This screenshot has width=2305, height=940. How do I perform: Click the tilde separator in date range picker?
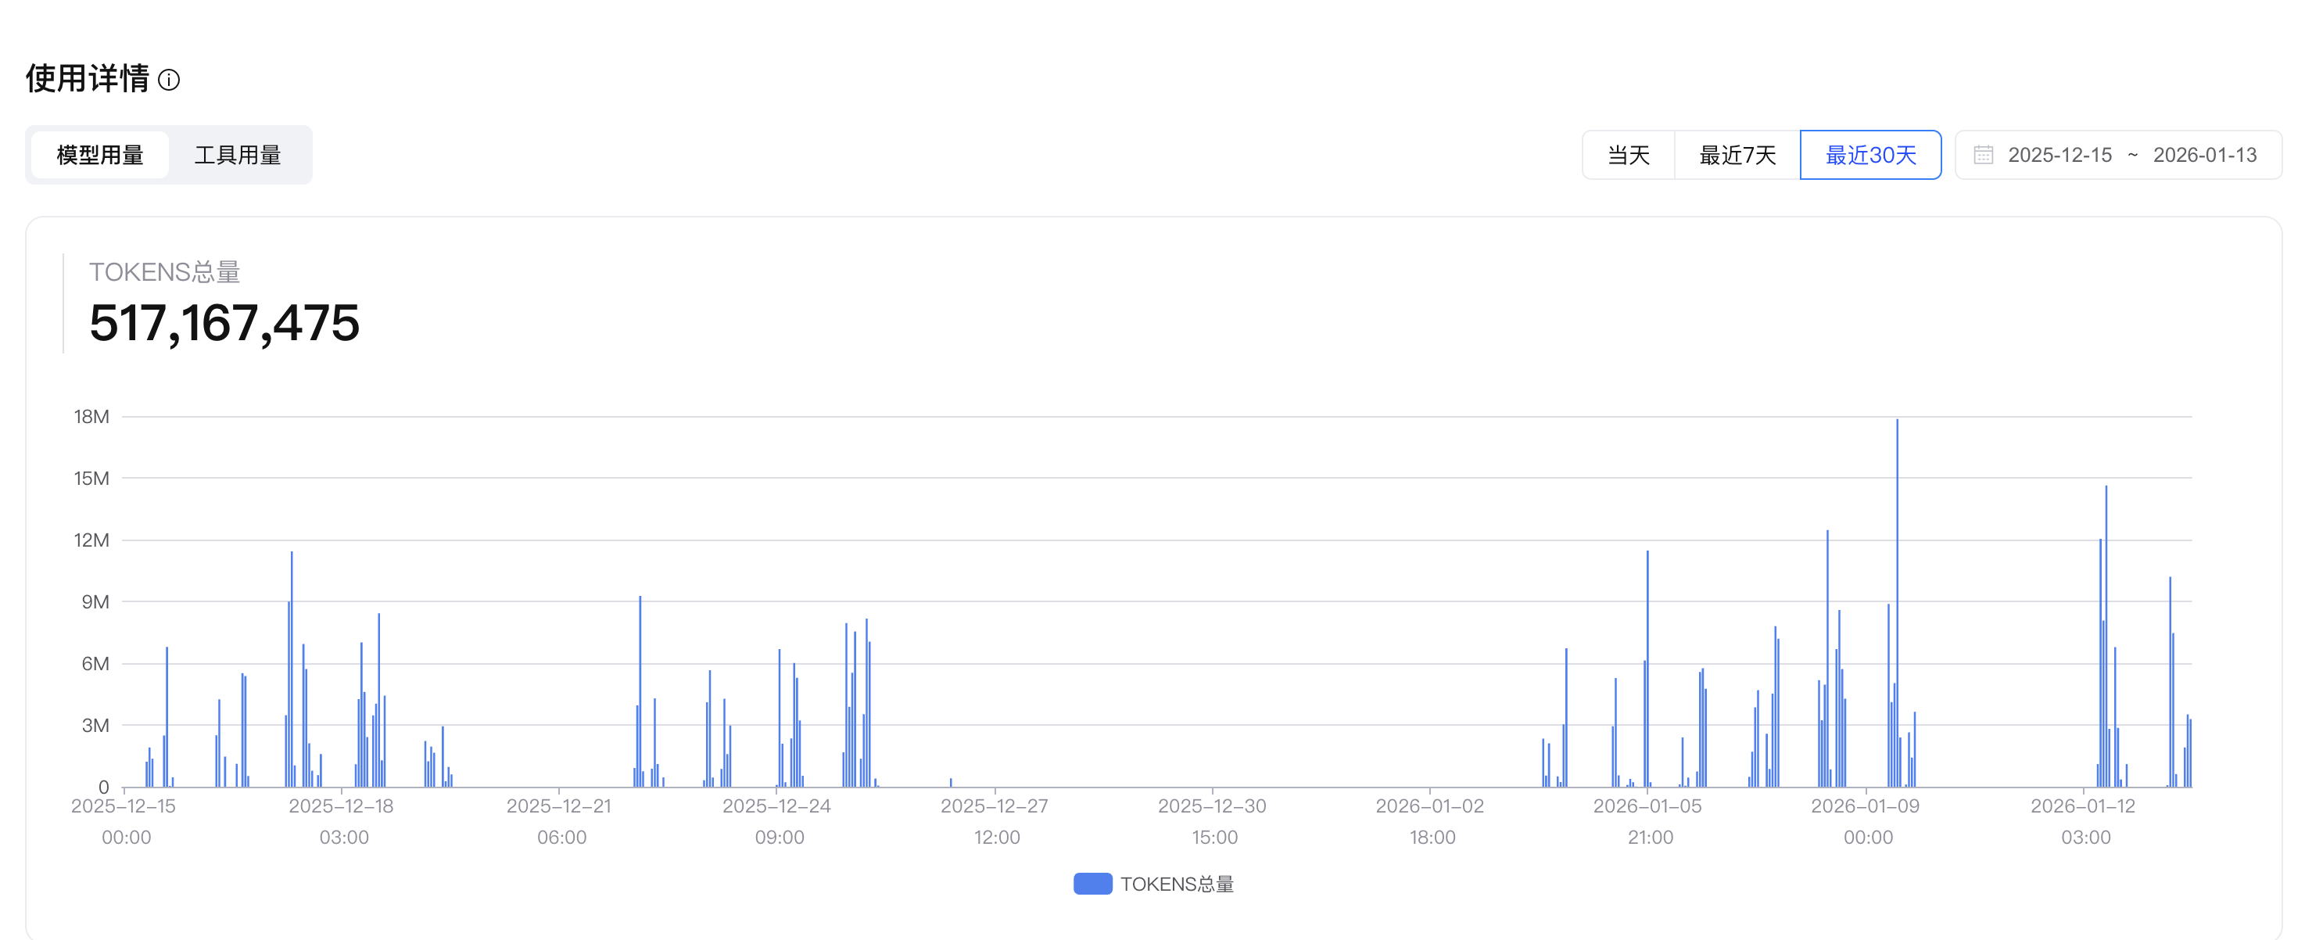point(2132,155)
